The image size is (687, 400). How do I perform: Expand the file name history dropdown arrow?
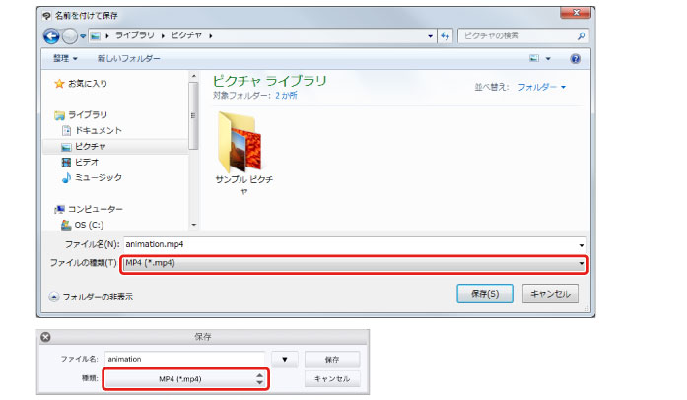[x=582, y=245]
